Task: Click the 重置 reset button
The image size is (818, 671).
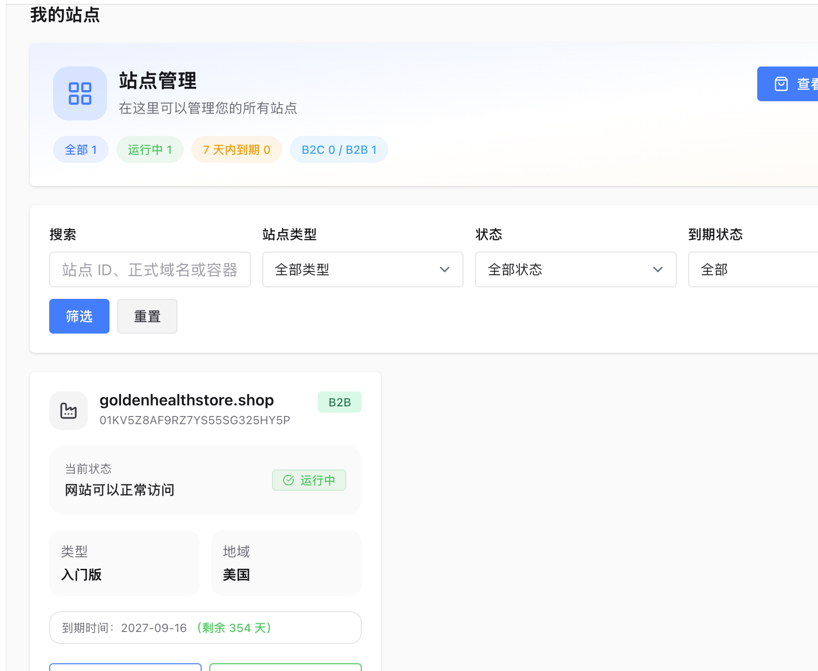Action: [147, 316]
